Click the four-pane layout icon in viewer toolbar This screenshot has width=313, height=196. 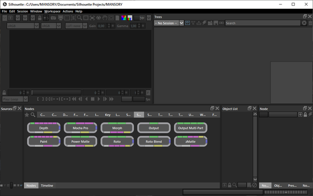[10, 18]
